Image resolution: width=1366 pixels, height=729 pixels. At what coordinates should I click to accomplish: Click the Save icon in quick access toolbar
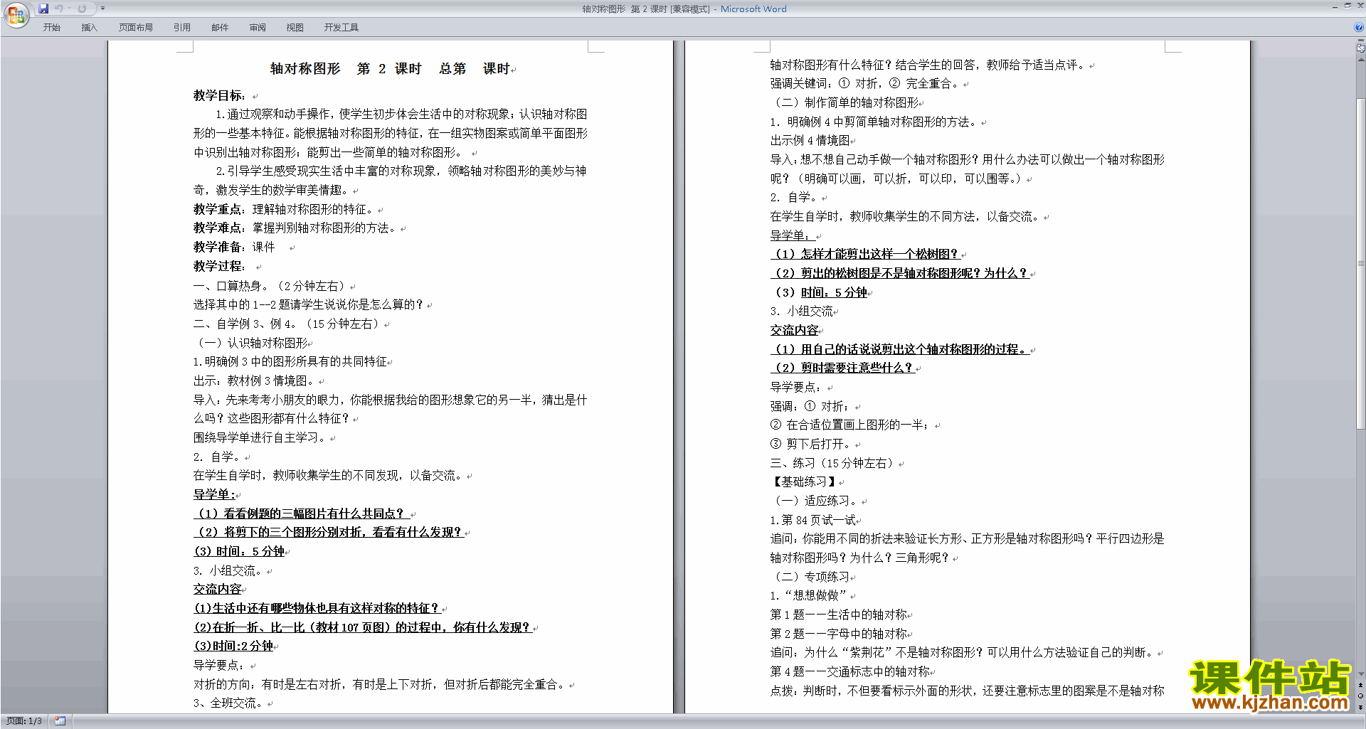[x=43, y=9]
